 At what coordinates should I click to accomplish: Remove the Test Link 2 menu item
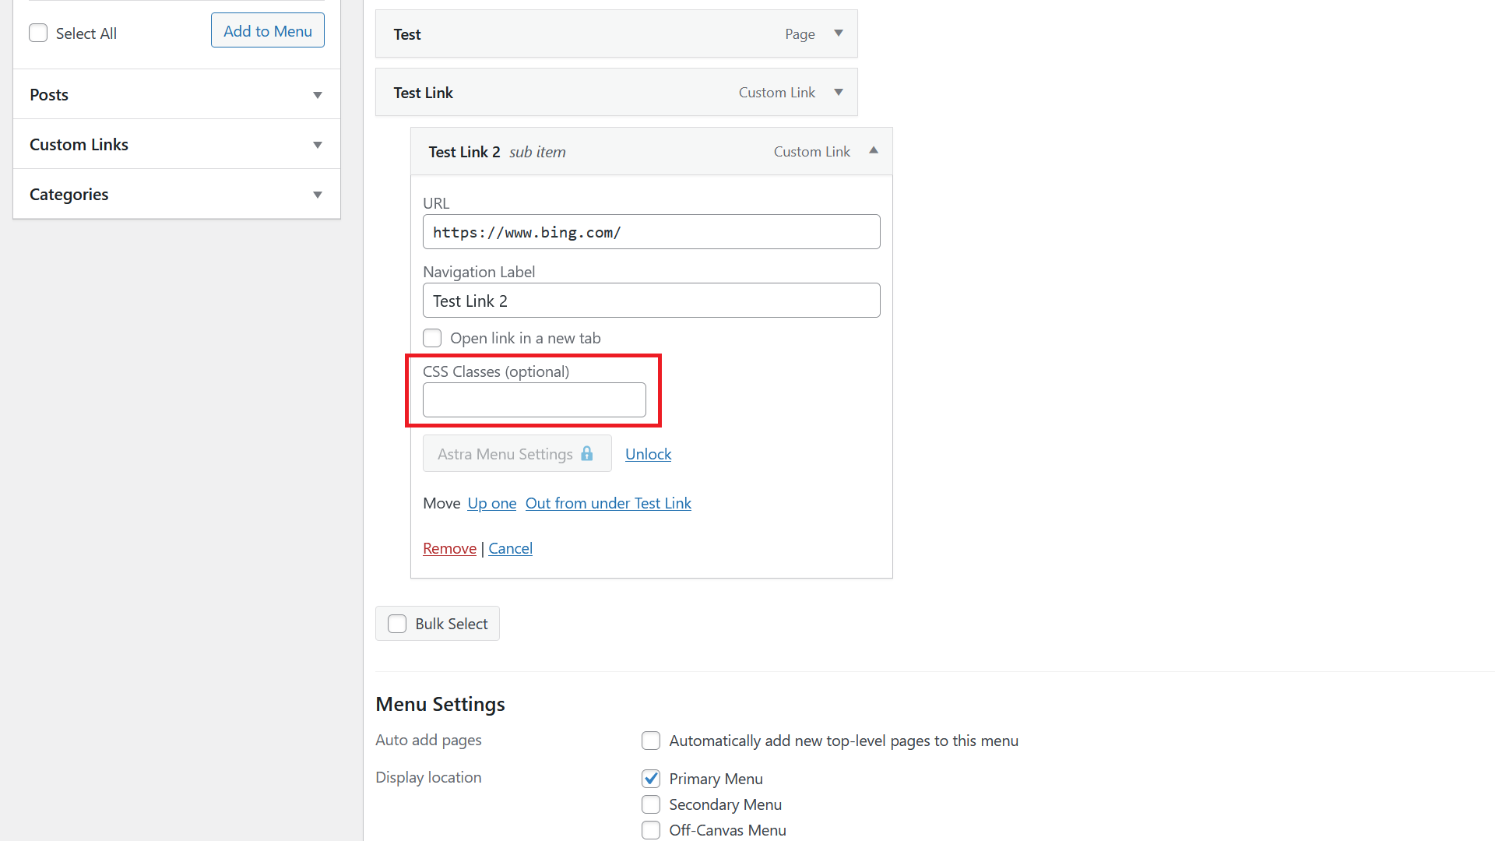click(449, 548)
